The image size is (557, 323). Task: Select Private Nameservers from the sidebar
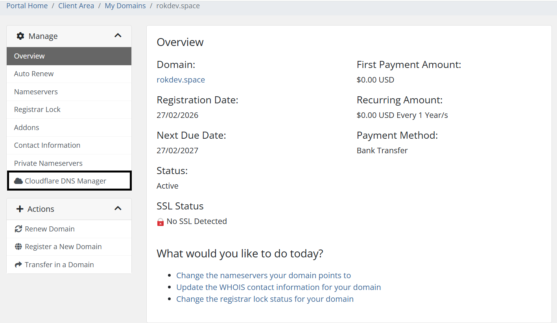(x=48, y=163)
